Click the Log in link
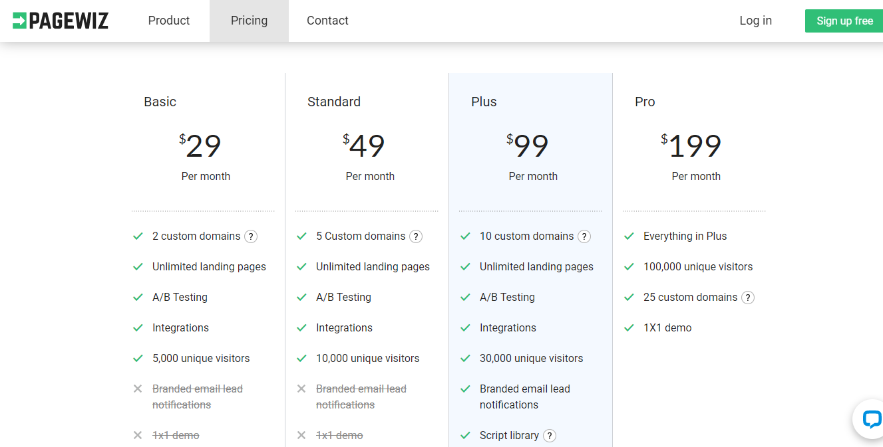This screenshot has width=883, height=447. [x=755, y=21]
